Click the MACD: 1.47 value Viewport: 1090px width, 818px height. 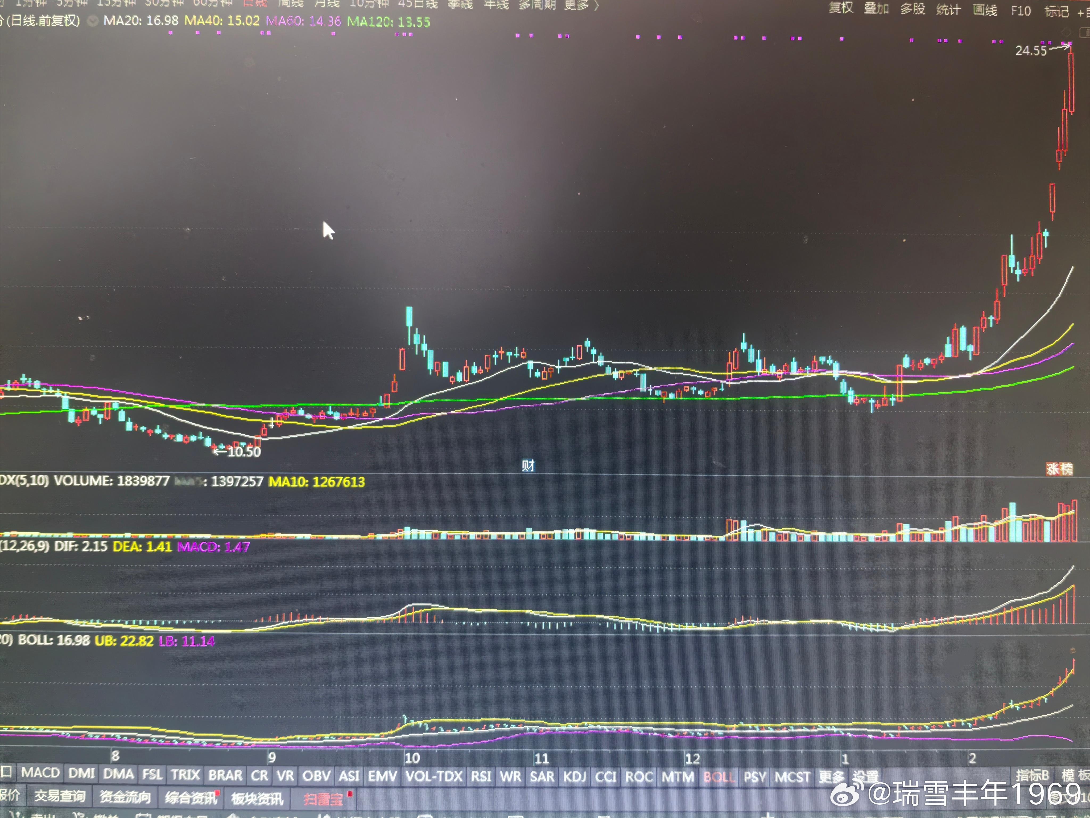(x=213, y=547)
